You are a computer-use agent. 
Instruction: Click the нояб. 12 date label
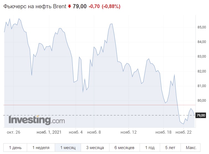[x=129, y=132]
